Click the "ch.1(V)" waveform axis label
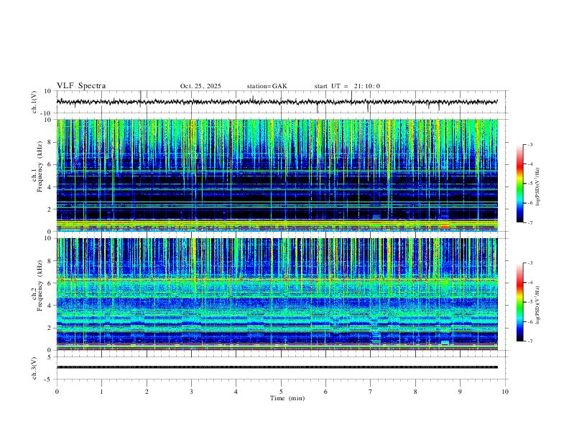The width and height of the screenshot is (569, 439). pyautogui.click(x=34, y=102)
